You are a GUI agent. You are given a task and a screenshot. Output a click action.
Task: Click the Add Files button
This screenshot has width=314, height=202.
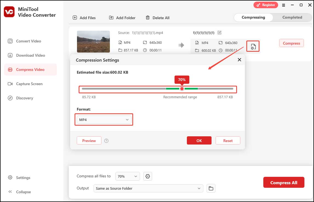point(84,18)
